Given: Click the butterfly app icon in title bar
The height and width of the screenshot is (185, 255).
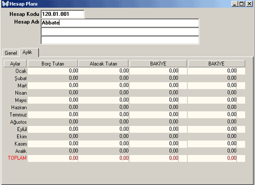Looking at the screenshot, I should tap(5, 4).
